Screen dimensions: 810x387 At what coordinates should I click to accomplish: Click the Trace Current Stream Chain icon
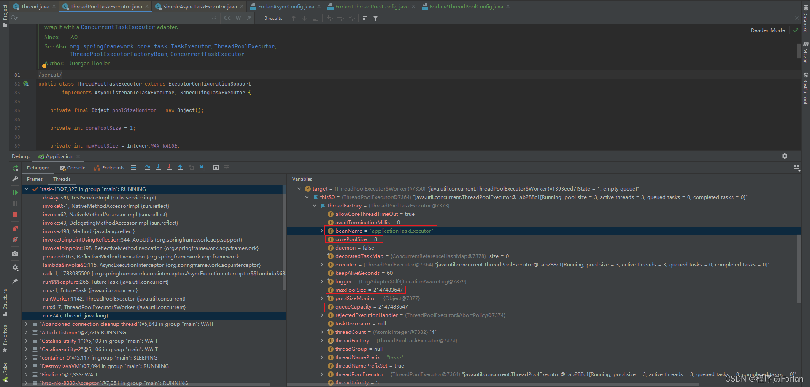227,167
